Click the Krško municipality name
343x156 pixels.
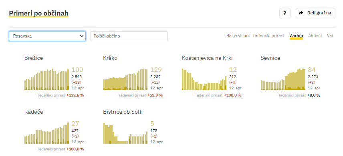pyautogui.click(x=110, y=58)
